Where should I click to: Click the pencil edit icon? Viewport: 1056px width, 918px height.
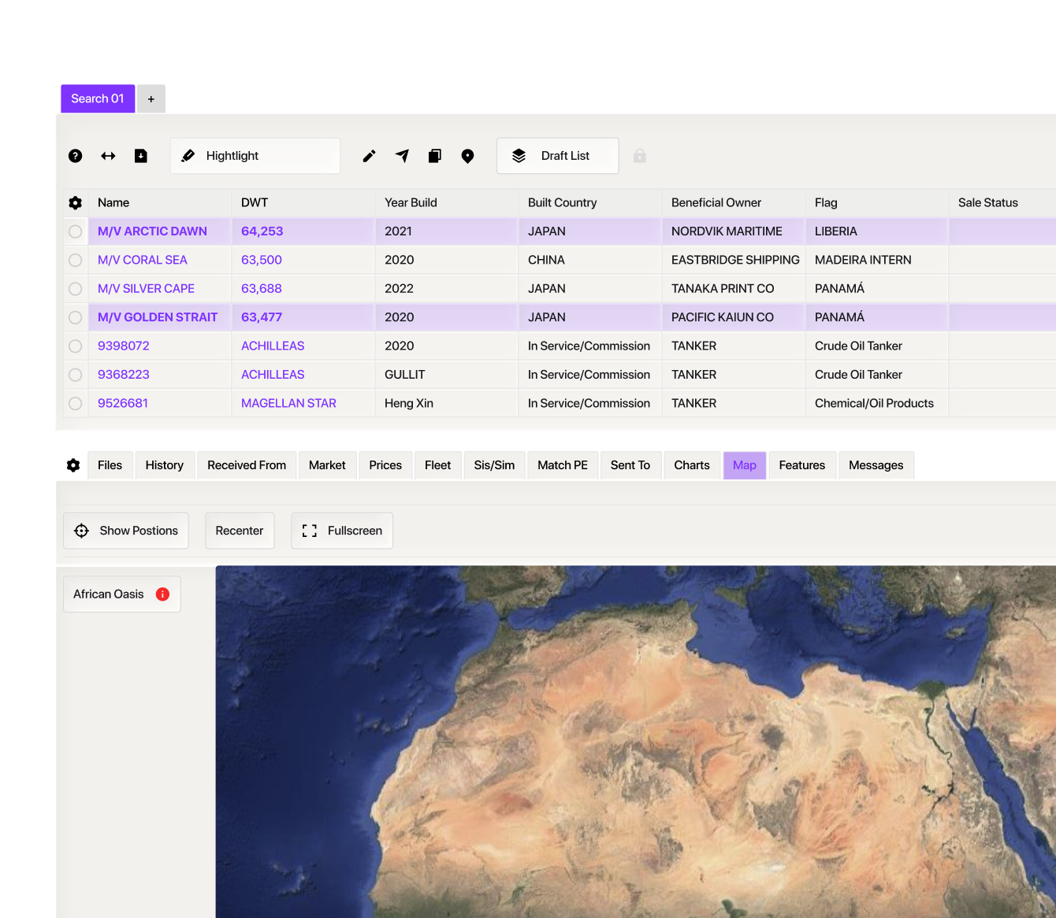pos(369,156)
